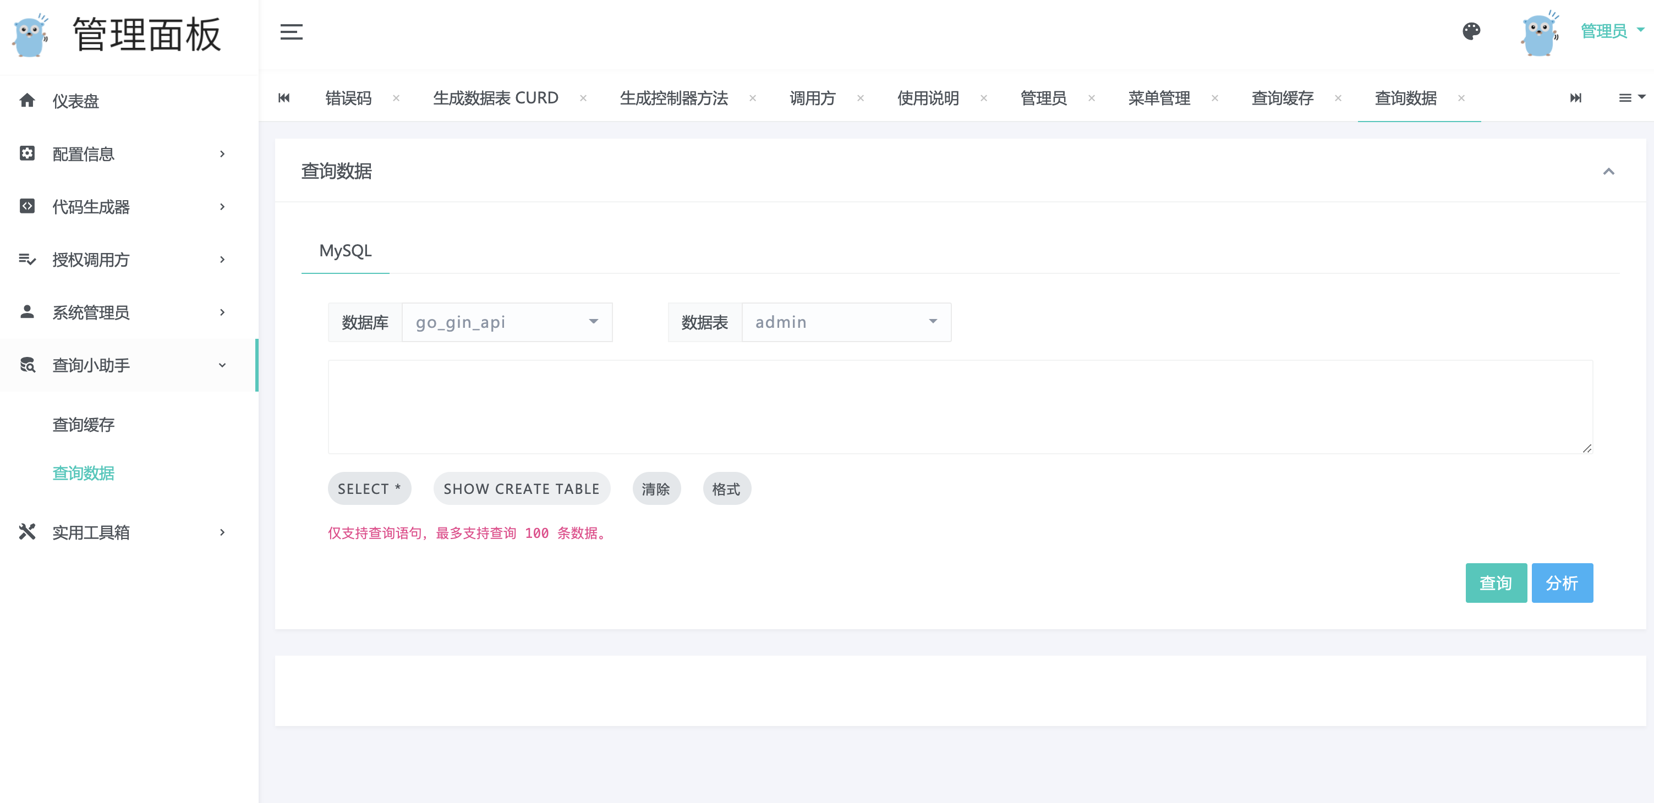
Task: Expand the 系统管理员 sidebar menu
Action: [128, 312]
